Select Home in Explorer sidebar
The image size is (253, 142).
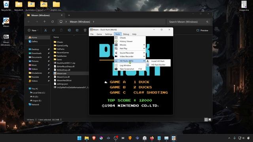pyautogui.click(x=38, y=37)
